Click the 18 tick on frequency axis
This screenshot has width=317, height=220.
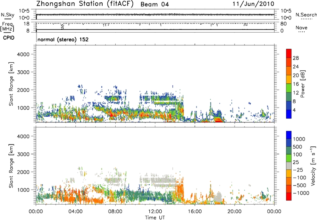coord(27,24)
